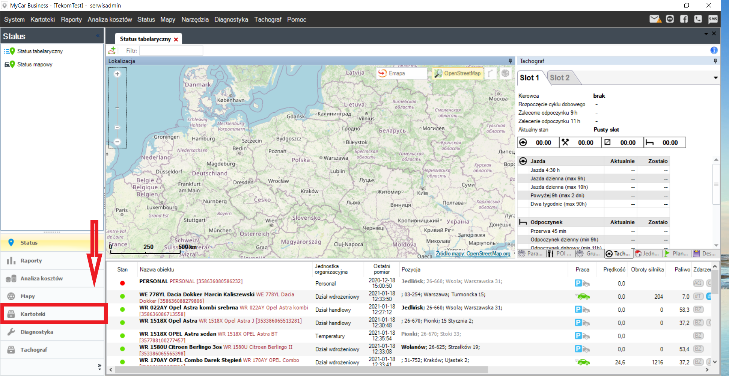729x376 pixels.
Task: Pin the Lokalizacja panel
Action: [510, 61]
